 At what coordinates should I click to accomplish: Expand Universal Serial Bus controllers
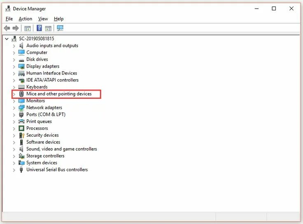click(x=14, y=170)
